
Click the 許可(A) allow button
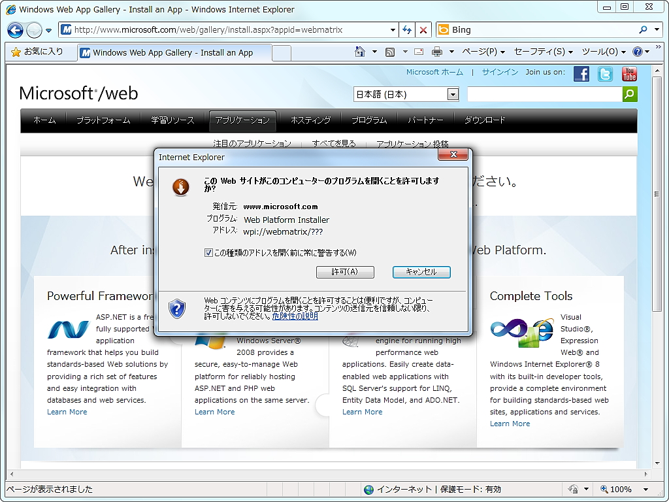[345, 272]
